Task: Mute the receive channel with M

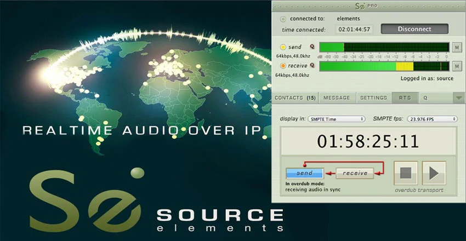Action: pos(457,66)
